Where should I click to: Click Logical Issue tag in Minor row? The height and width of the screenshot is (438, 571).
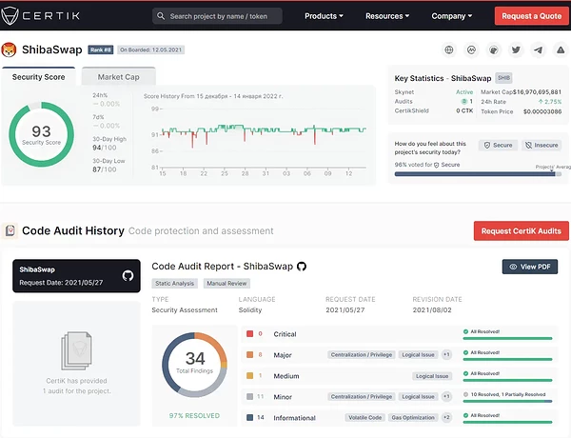point(418,397)
